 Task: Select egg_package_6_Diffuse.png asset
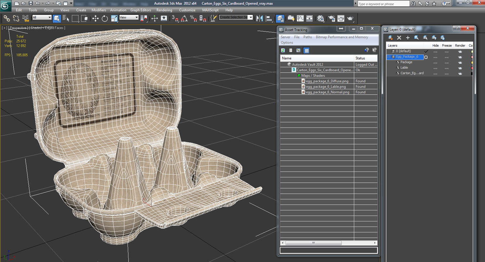(x=327, y=81)
